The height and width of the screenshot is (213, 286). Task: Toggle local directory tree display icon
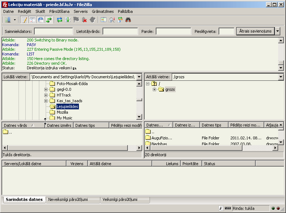pos(32,20)
